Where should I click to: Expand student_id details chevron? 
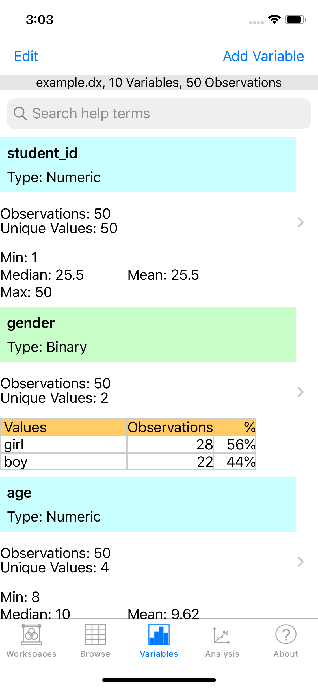(300, 222)
